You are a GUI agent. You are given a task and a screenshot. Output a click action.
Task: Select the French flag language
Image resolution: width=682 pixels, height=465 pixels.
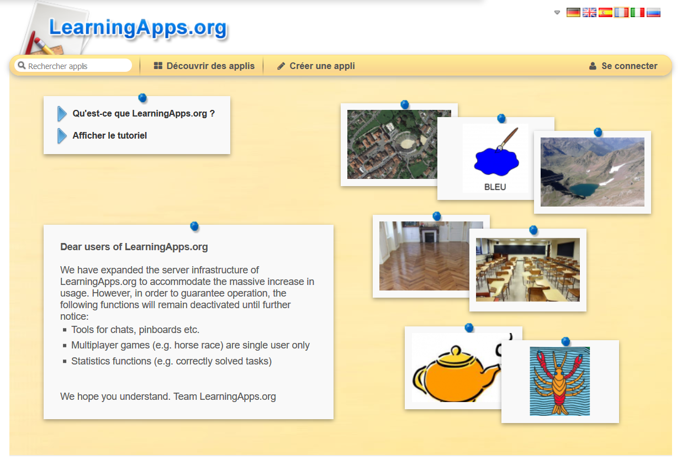click(x=621, y=13)
